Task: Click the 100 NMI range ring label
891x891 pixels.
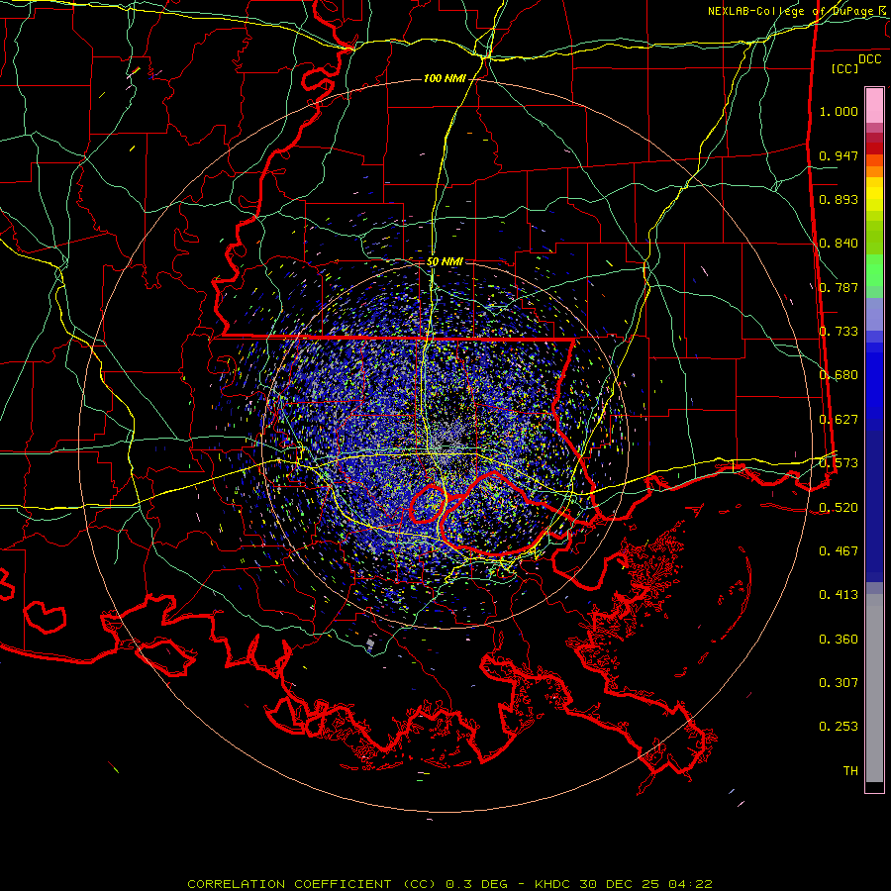Action: point(445,78)
